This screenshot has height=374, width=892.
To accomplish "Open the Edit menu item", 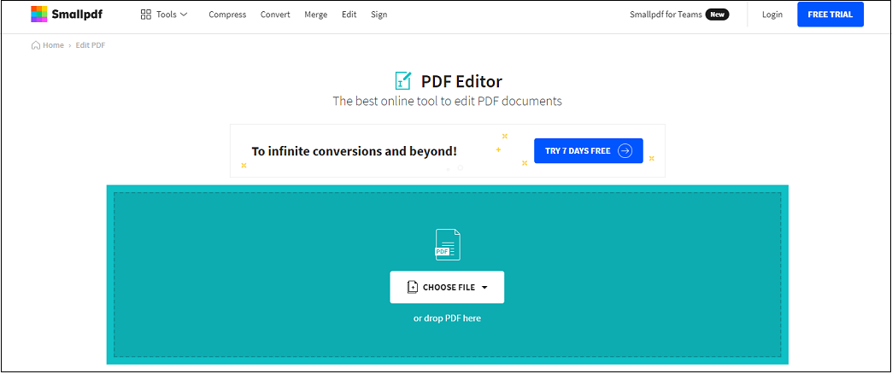I will (x=349, y=15).
